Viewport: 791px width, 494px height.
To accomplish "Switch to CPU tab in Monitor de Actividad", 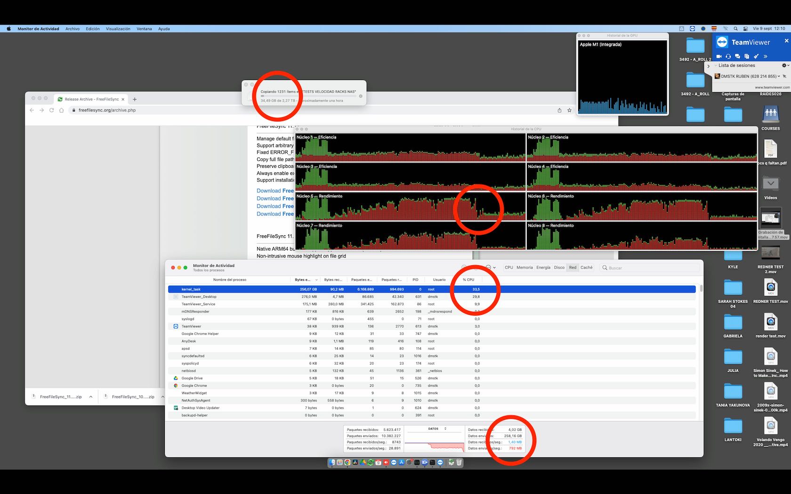I will (509, 267).
